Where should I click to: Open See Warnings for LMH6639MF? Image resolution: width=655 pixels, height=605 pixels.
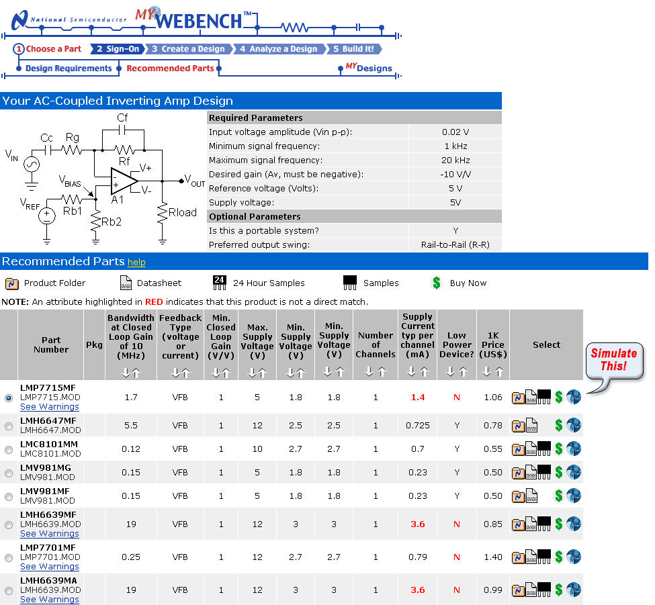click(49, 534)
